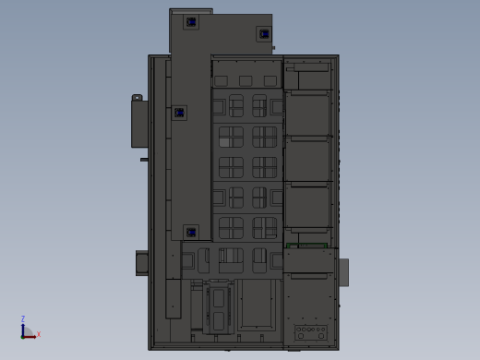Image resolution: width=480 pixels, height=360 pixels.
Task: Select the blue fastener at cover's top-right corner
Action: click(x=264, y=34)
